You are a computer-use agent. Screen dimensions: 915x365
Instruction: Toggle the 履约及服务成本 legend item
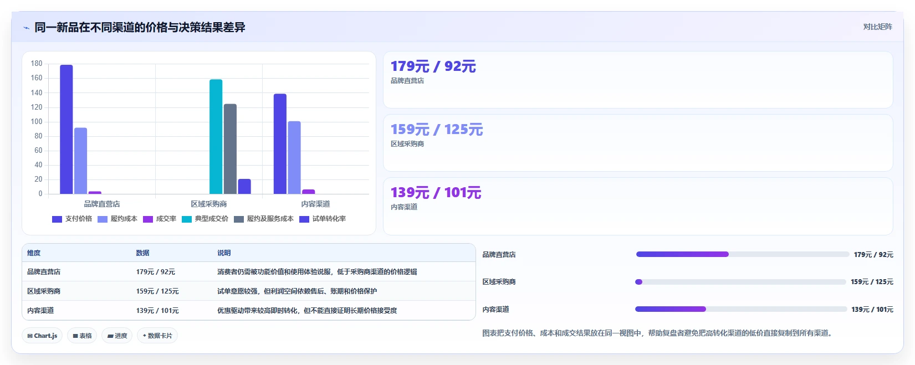264,219
